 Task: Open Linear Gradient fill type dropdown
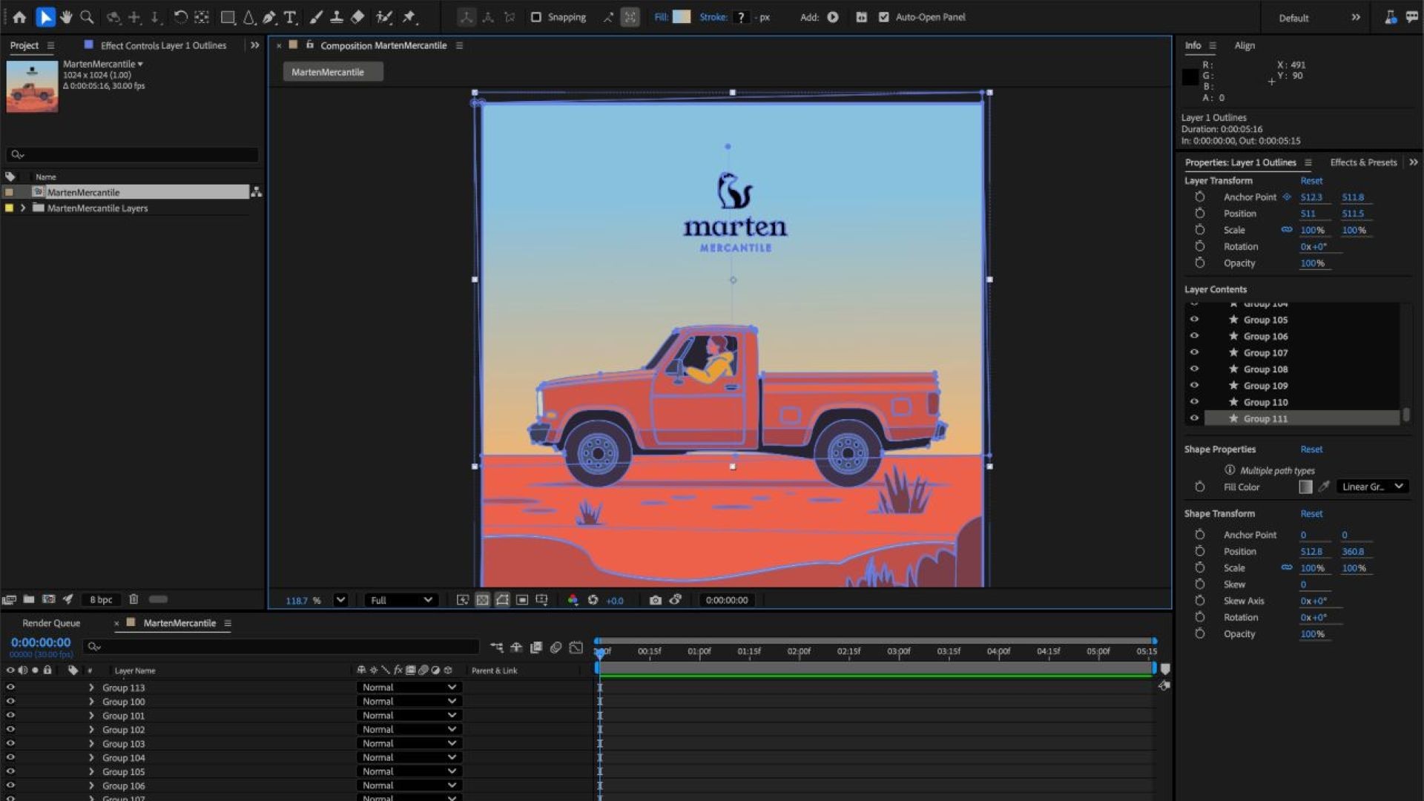[x=1372, y=487]
